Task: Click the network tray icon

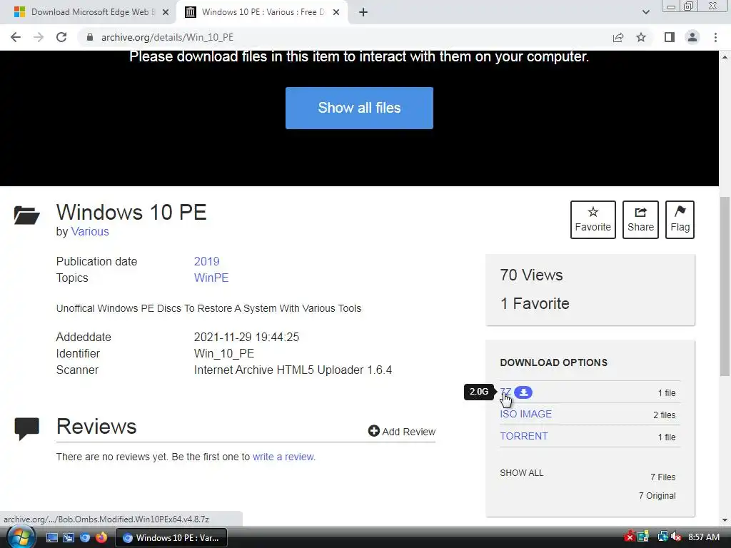Action: coord(662,537)
